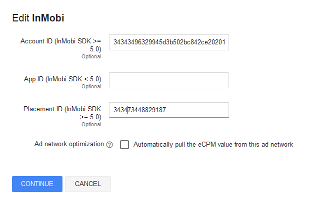The image size is (310, 204).
Task: Focus the Account ID input field
Action: [168, 41]
